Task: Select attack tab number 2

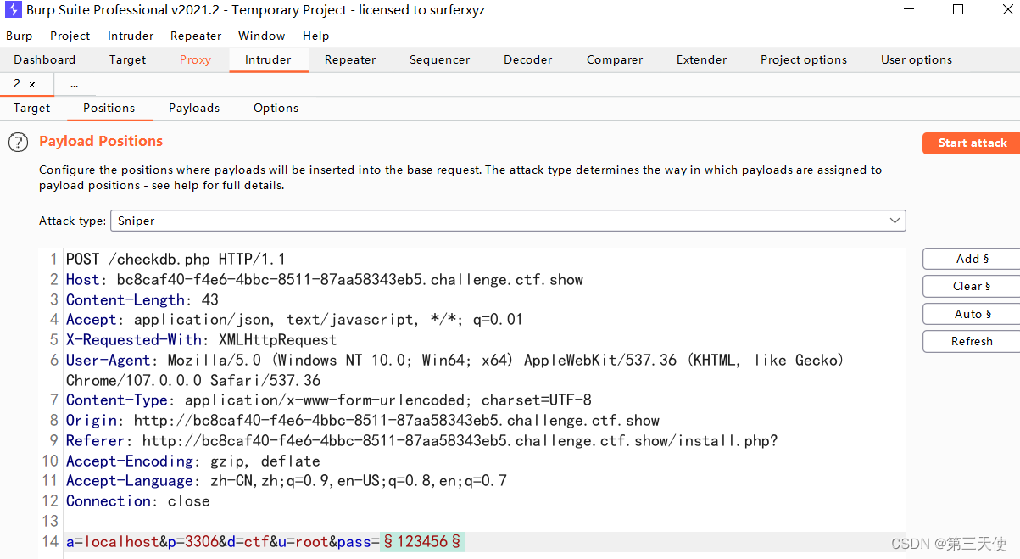Action: tap(17, 84)
